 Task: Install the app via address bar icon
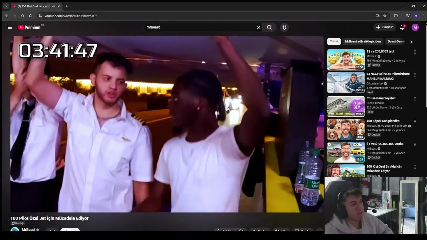click(377, 16)
